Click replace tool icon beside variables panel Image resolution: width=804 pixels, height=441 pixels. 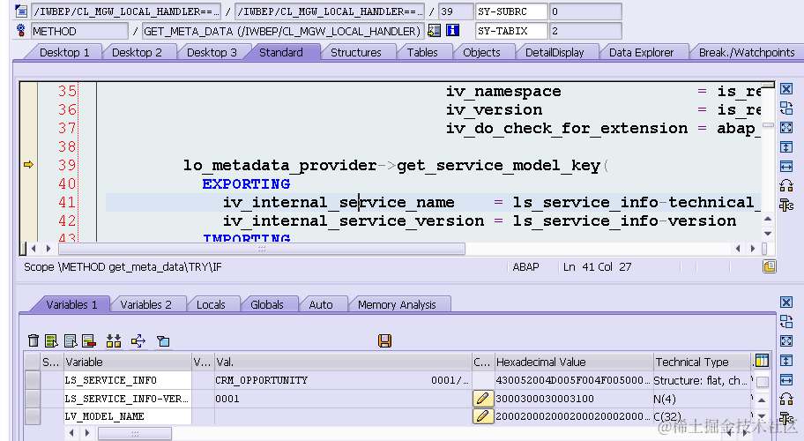pyautogui.click(x=786, y=399)
